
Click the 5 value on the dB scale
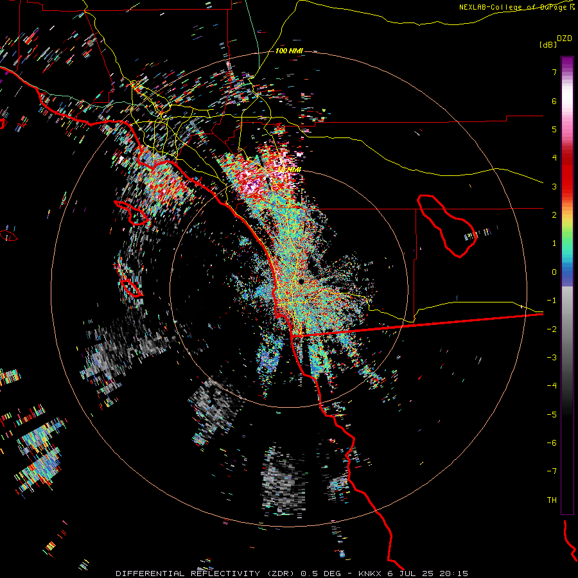(x=554, y=129)
